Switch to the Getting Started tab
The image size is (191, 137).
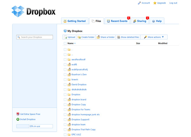[75, 21]
